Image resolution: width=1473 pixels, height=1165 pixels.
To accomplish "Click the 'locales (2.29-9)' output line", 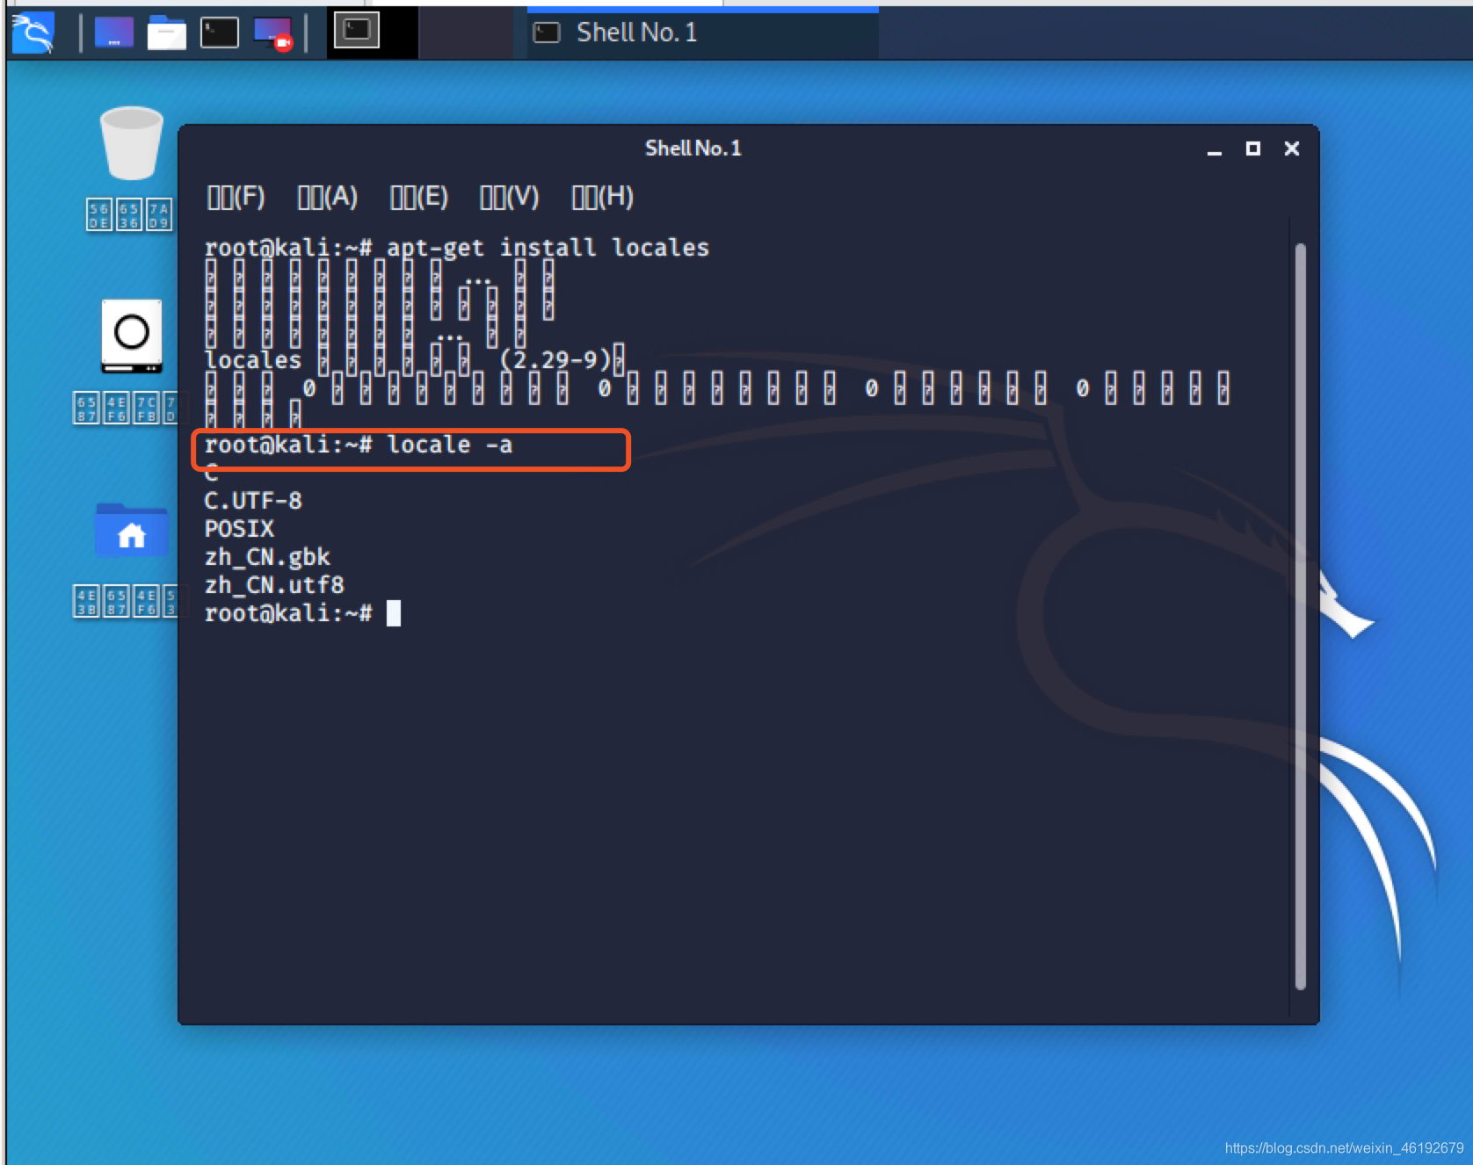I will tap(414, 360).
